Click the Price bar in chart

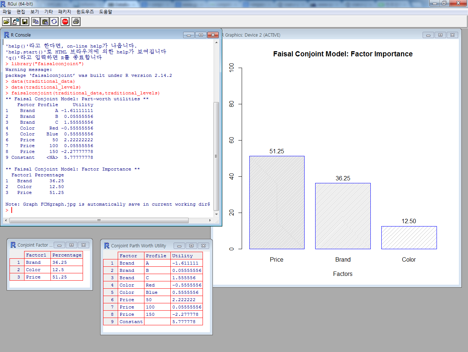coord(277,203)
